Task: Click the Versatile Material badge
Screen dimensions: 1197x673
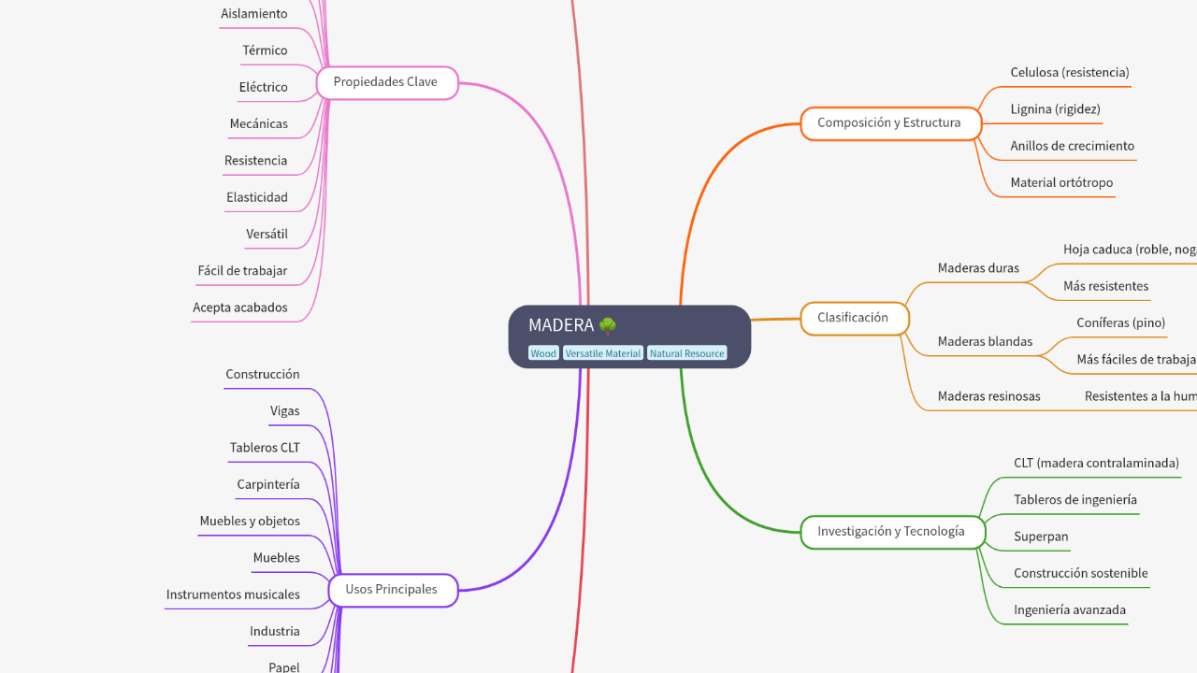Action: click(602, 352)
